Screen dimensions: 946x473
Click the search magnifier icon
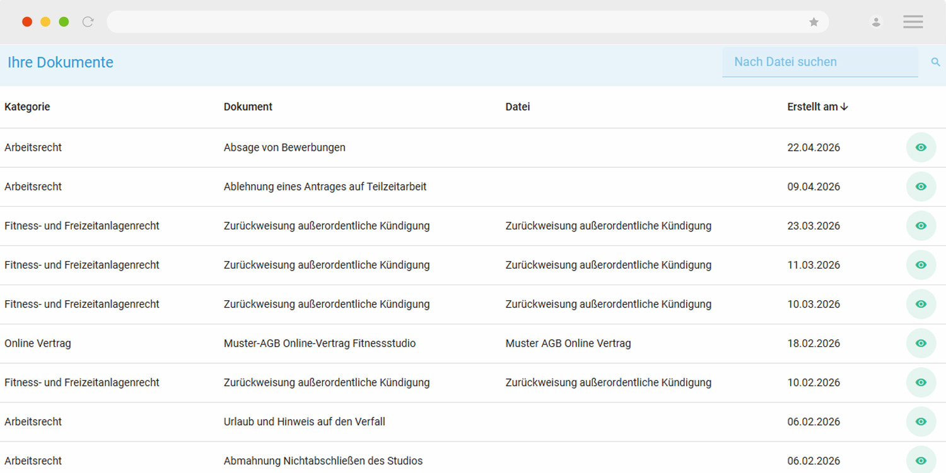click(x=935, y=62)
